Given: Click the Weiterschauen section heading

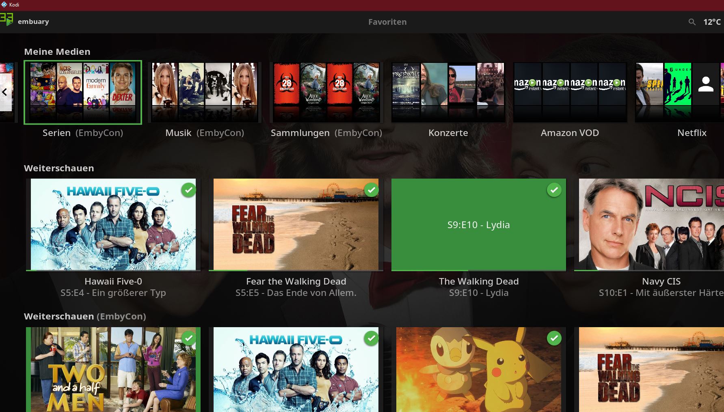Looking at the screenshot, I should pos(59,168).
